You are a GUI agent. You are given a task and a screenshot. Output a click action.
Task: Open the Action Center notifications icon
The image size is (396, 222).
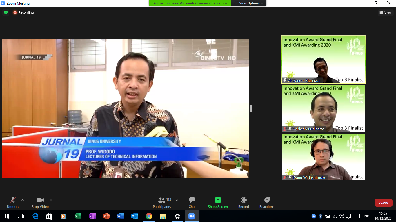point(348,216)
